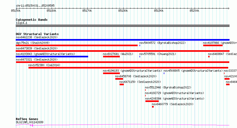Click the 85190k ruler tick label
The height and width of the screenshot is (128, 237).
tap(159, 11)
